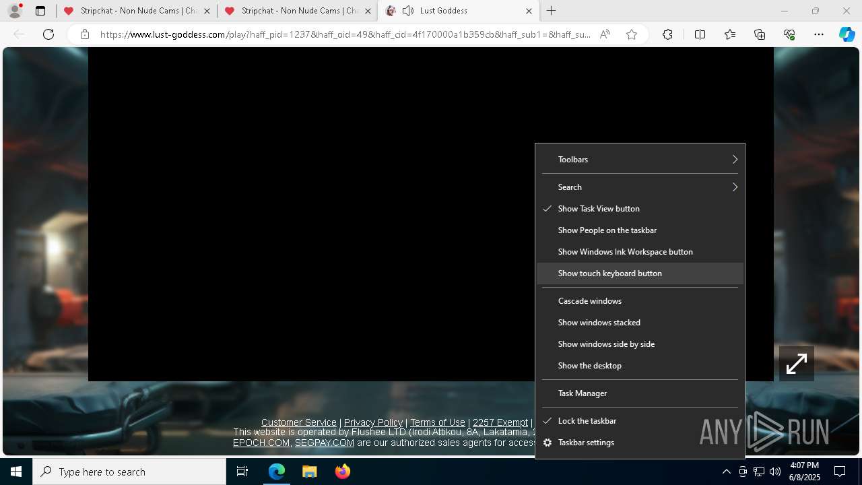This screenshot has height=485, width=862.
Task: Expand the game to fullscreen arrows
Action: click(797, 364)
